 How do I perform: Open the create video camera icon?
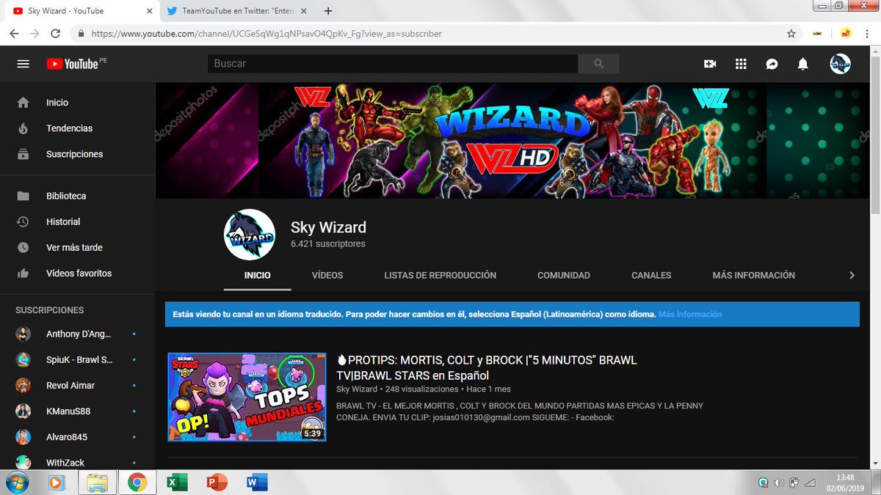pos(710,64)
